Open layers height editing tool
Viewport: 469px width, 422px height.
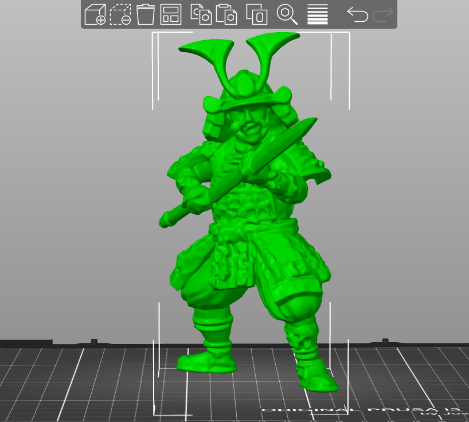click(318, 14)
